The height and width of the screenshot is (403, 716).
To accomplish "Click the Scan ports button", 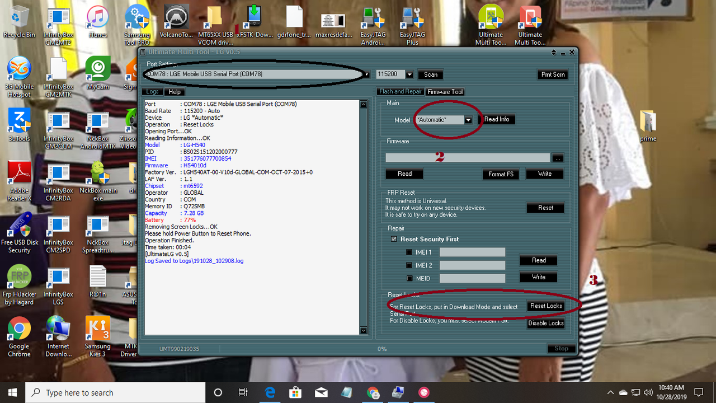I will click(x=431, y=74).
